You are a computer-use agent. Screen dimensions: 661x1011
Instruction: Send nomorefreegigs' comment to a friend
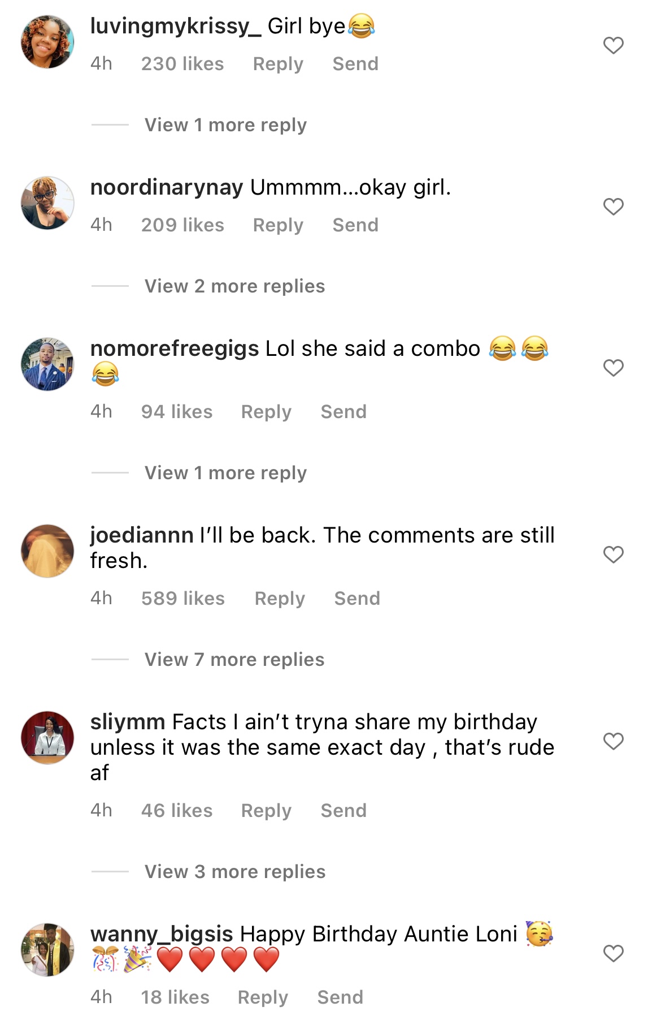345,412
